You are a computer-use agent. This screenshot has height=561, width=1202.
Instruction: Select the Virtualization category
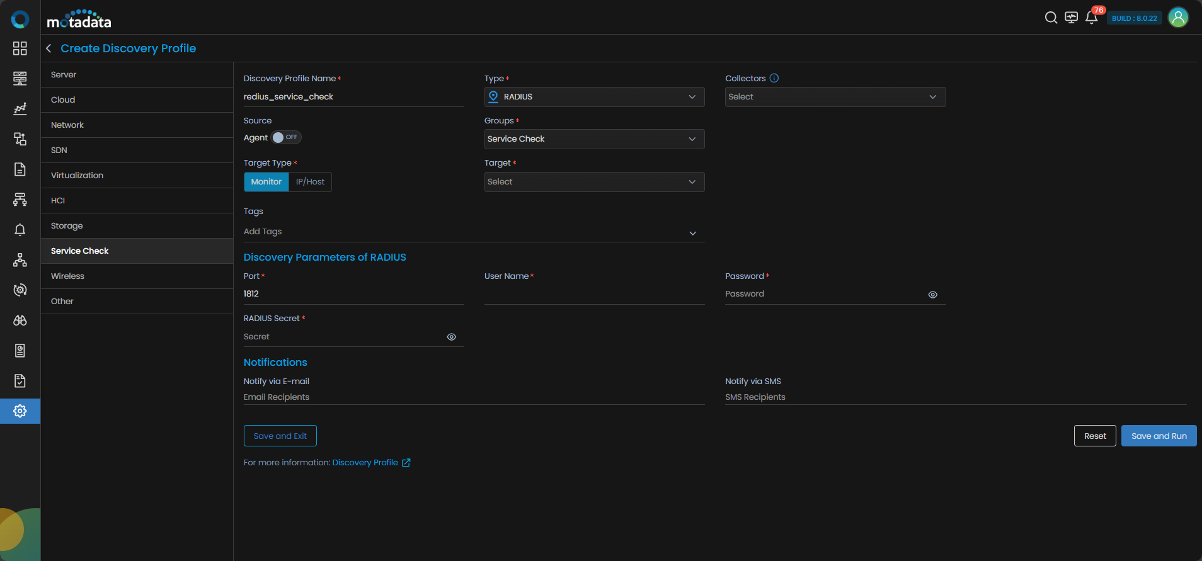click(x=137, y=176)
